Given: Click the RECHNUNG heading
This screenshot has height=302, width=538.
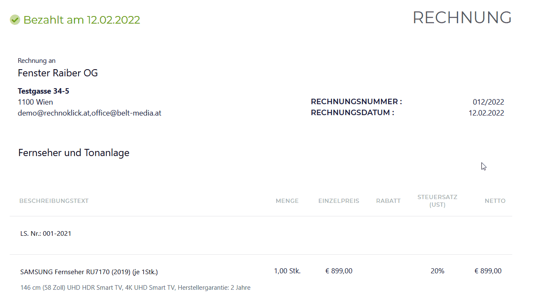Looking at the screenshot, I should click(x=462, y=18).
